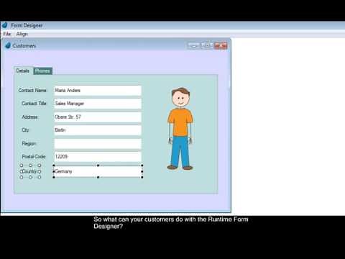This screenshot has width=345, height=259.
Task: Click the Form Designer application icon
Action: click(x=5, y=25)
